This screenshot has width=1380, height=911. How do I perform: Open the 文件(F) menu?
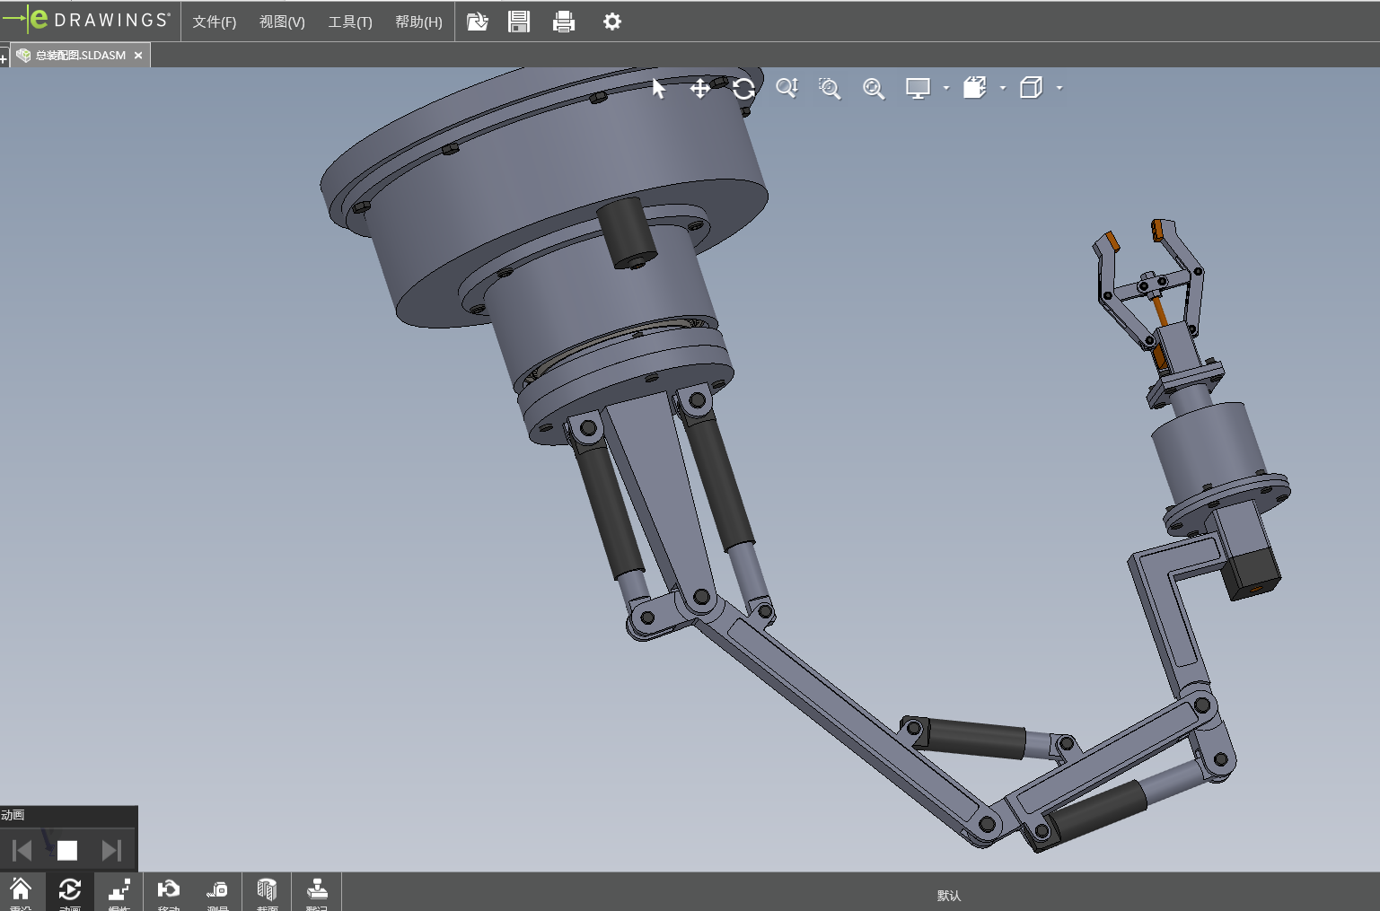214,22
